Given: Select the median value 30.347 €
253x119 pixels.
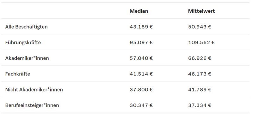Looking at the screenshot, I should [141, 105].
